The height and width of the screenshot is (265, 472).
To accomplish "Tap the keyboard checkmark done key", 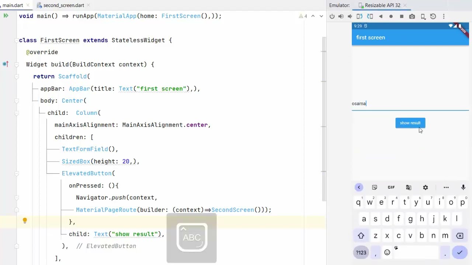I will point(459,252).
